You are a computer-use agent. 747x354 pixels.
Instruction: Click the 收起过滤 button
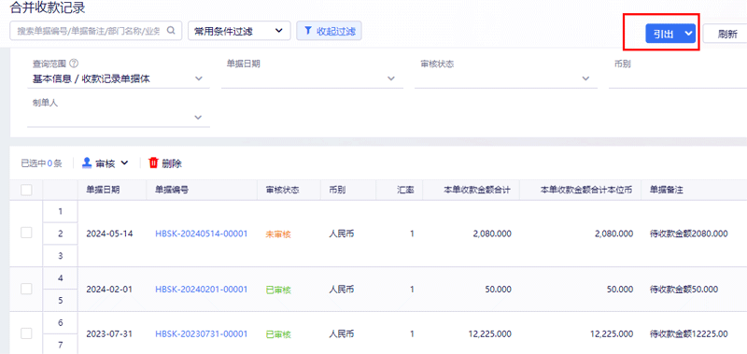click(330, 31)
